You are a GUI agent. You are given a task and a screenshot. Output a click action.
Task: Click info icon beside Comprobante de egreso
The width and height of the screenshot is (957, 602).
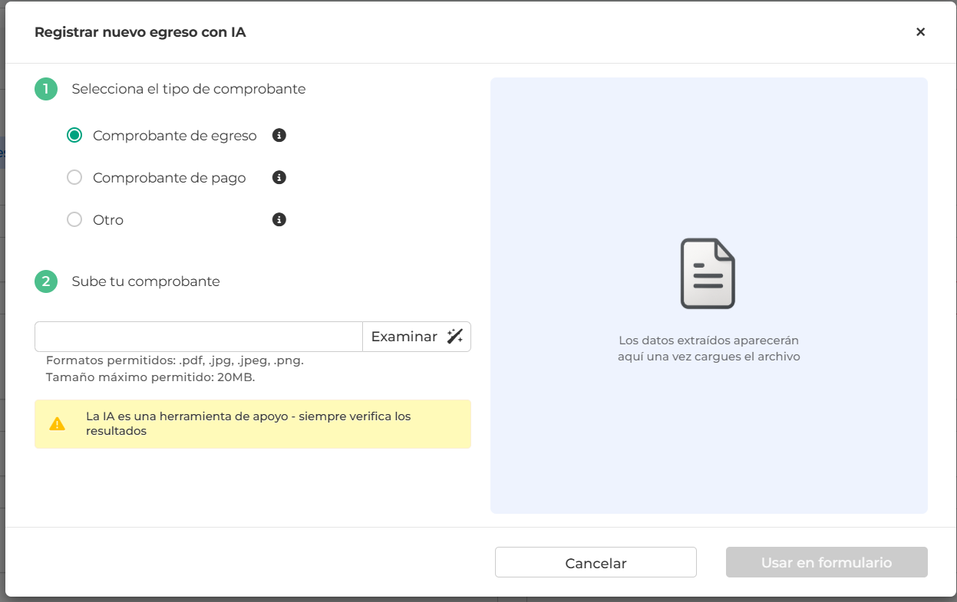point(279,136)
